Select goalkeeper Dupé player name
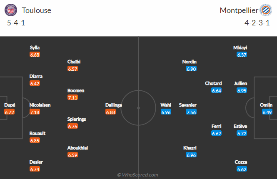Viewport: 277px width, 179px height. [x=10, y=105]
